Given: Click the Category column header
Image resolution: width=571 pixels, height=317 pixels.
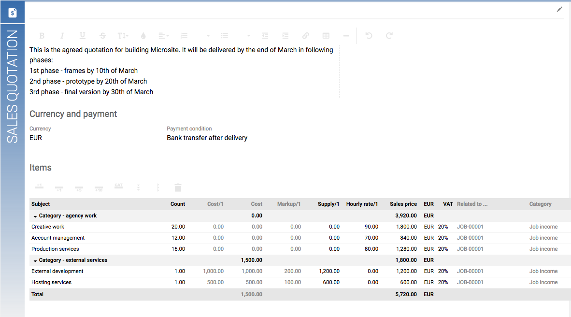Looking at the screenshot, I should [x=541, y=204].
